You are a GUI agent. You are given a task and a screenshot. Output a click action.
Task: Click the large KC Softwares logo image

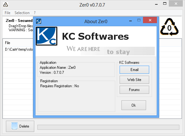coord(47,36)
